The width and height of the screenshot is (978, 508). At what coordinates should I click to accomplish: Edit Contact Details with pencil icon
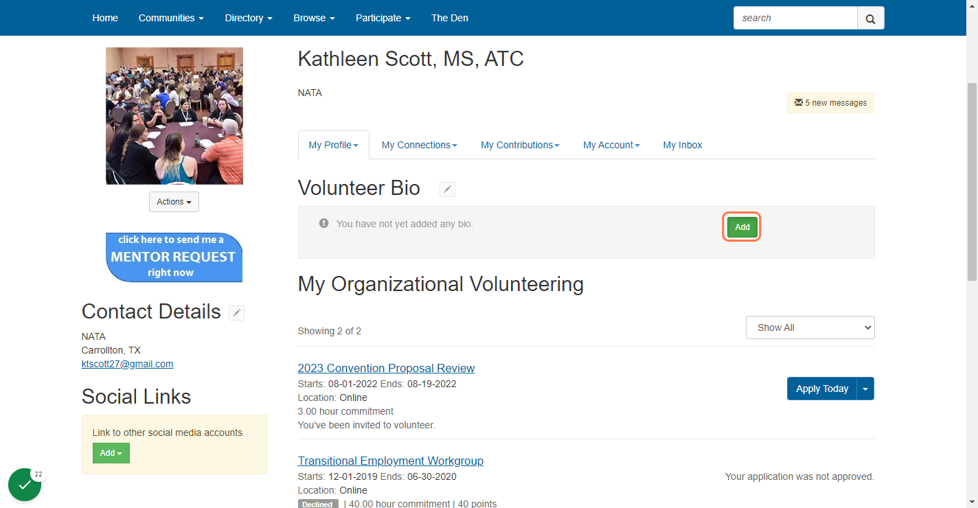click(x=236, y=313)
